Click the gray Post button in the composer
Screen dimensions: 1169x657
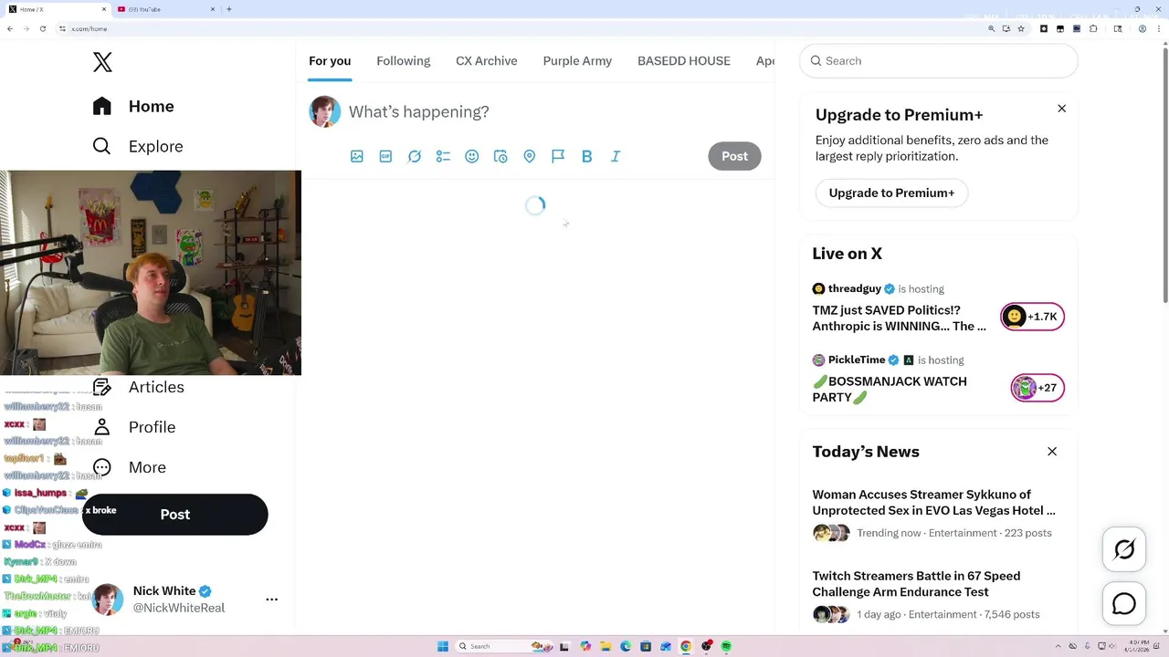[734, 156]
